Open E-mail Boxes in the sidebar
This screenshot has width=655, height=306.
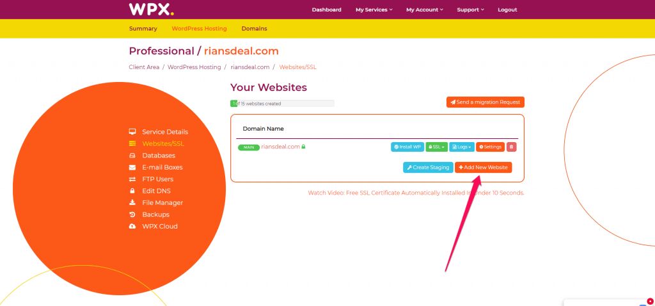click(x=162, y=167)
